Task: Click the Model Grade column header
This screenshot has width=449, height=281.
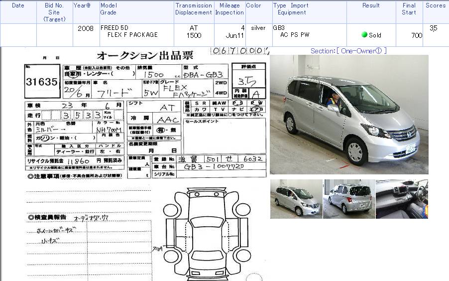Action: point(109,9)
